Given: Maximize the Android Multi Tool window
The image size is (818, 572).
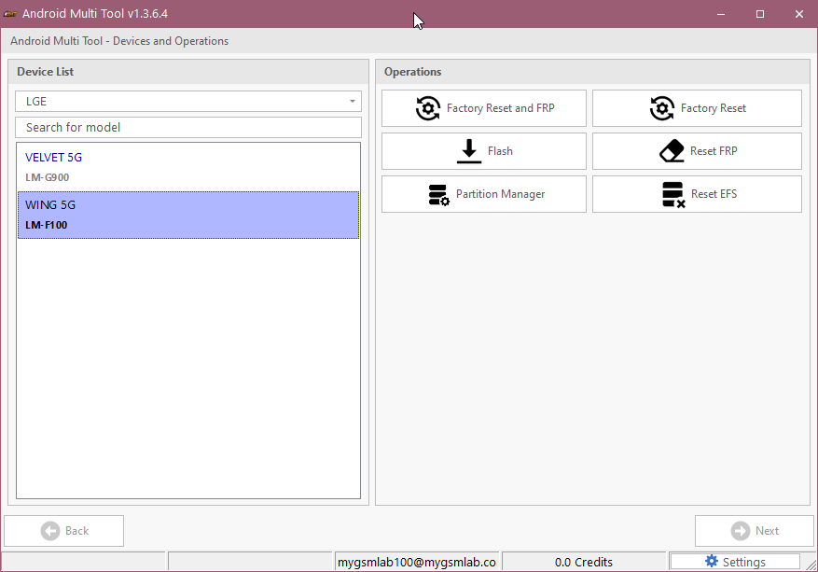Looking at the screenshot, I should (760, 14).
